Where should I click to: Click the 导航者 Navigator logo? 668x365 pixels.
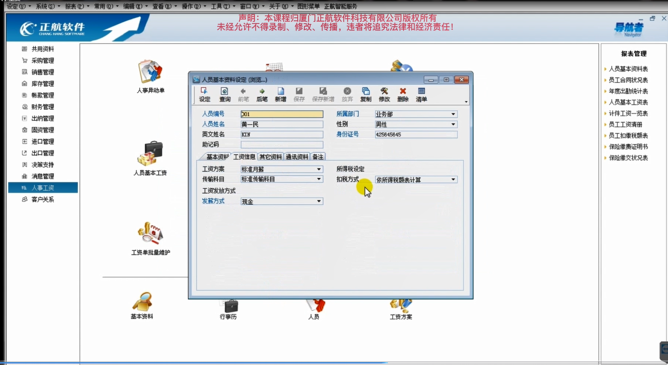click(x=629, y=29)
